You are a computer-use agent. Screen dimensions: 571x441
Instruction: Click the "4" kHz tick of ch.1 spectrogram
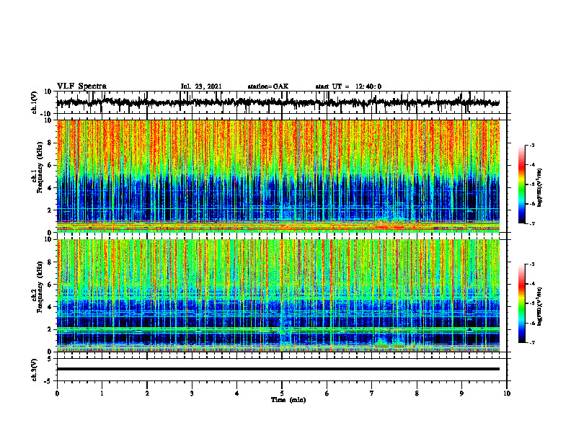coord(50,188)
